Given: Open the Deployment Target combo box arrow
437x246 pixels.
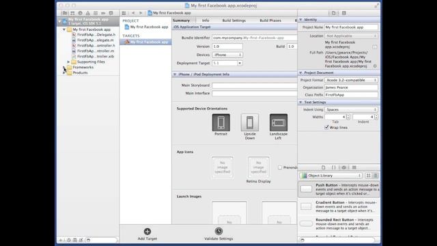Looking at the screenshot, I should 240,64.
